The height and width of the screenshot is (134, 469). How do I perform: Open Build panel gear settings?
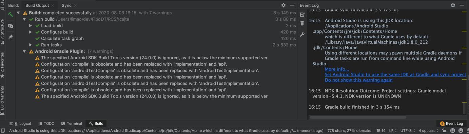point(284,5)
